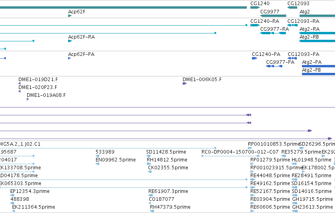Click the CG1240 gene label

[260, 4]
